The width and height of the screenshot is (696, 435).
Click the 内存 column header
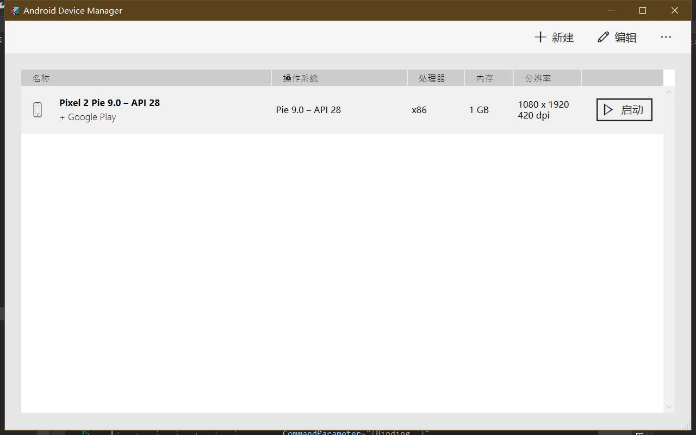[x=489, y=78]
